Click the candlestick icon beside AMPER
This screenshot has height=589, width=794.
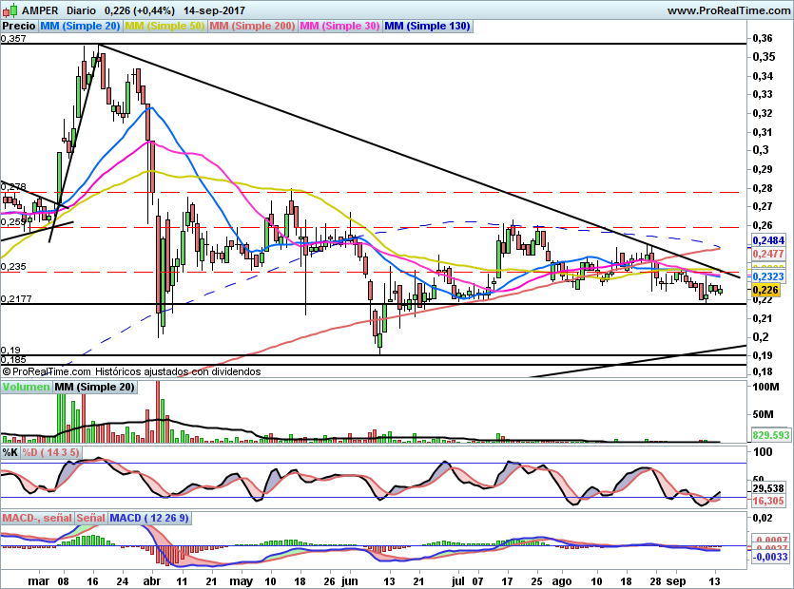[10, 9]
